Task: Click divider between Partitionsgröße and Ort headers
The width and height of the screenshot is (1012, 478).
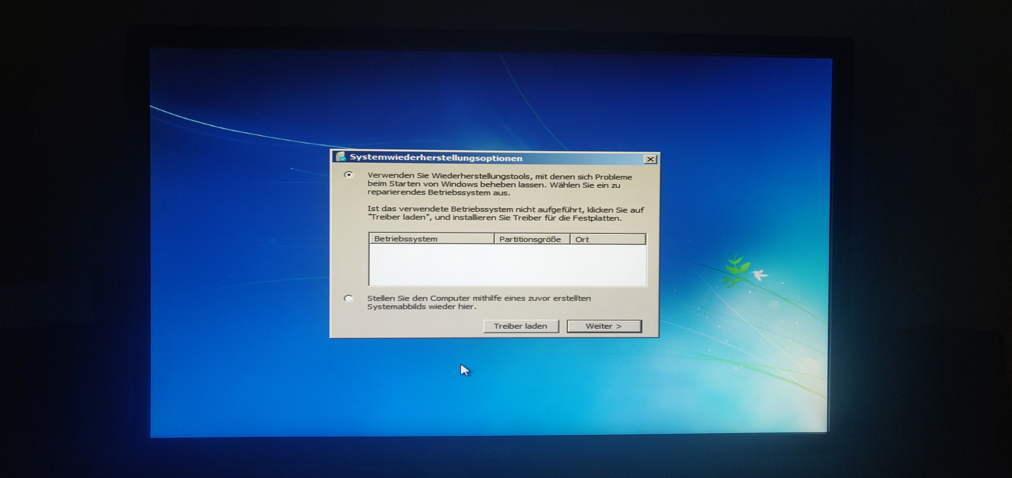Action: pyautogui.click(x=570, y=239)
